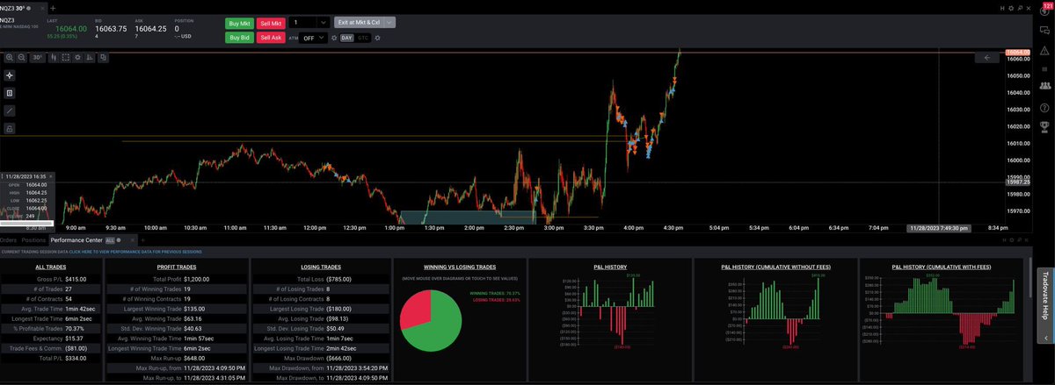Click the 11/28/2023 7:49:30 pm time marker
The image size is (1055, 385).
coord(939,227)
